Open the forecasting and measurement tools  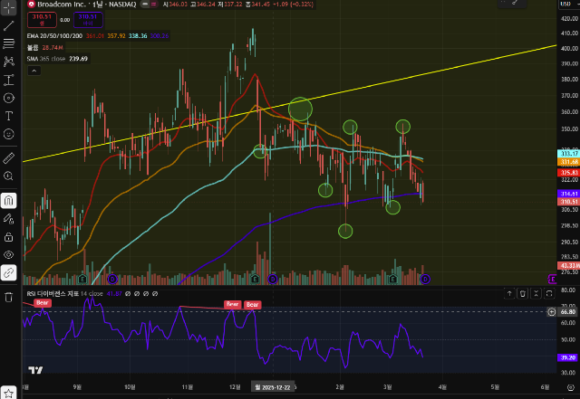(x=8, y=80)
